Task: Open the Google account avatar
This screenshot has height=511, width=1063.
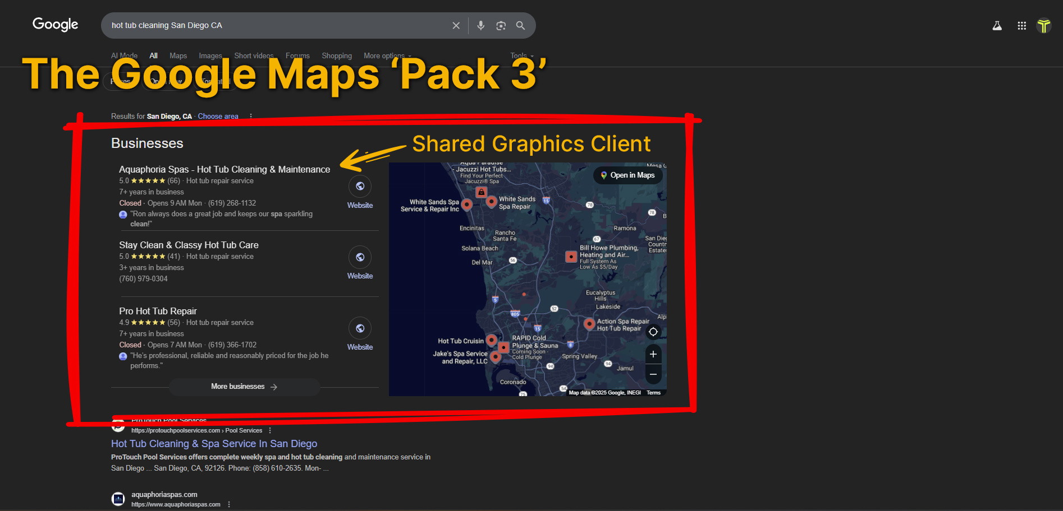Action: (1044, 26)
